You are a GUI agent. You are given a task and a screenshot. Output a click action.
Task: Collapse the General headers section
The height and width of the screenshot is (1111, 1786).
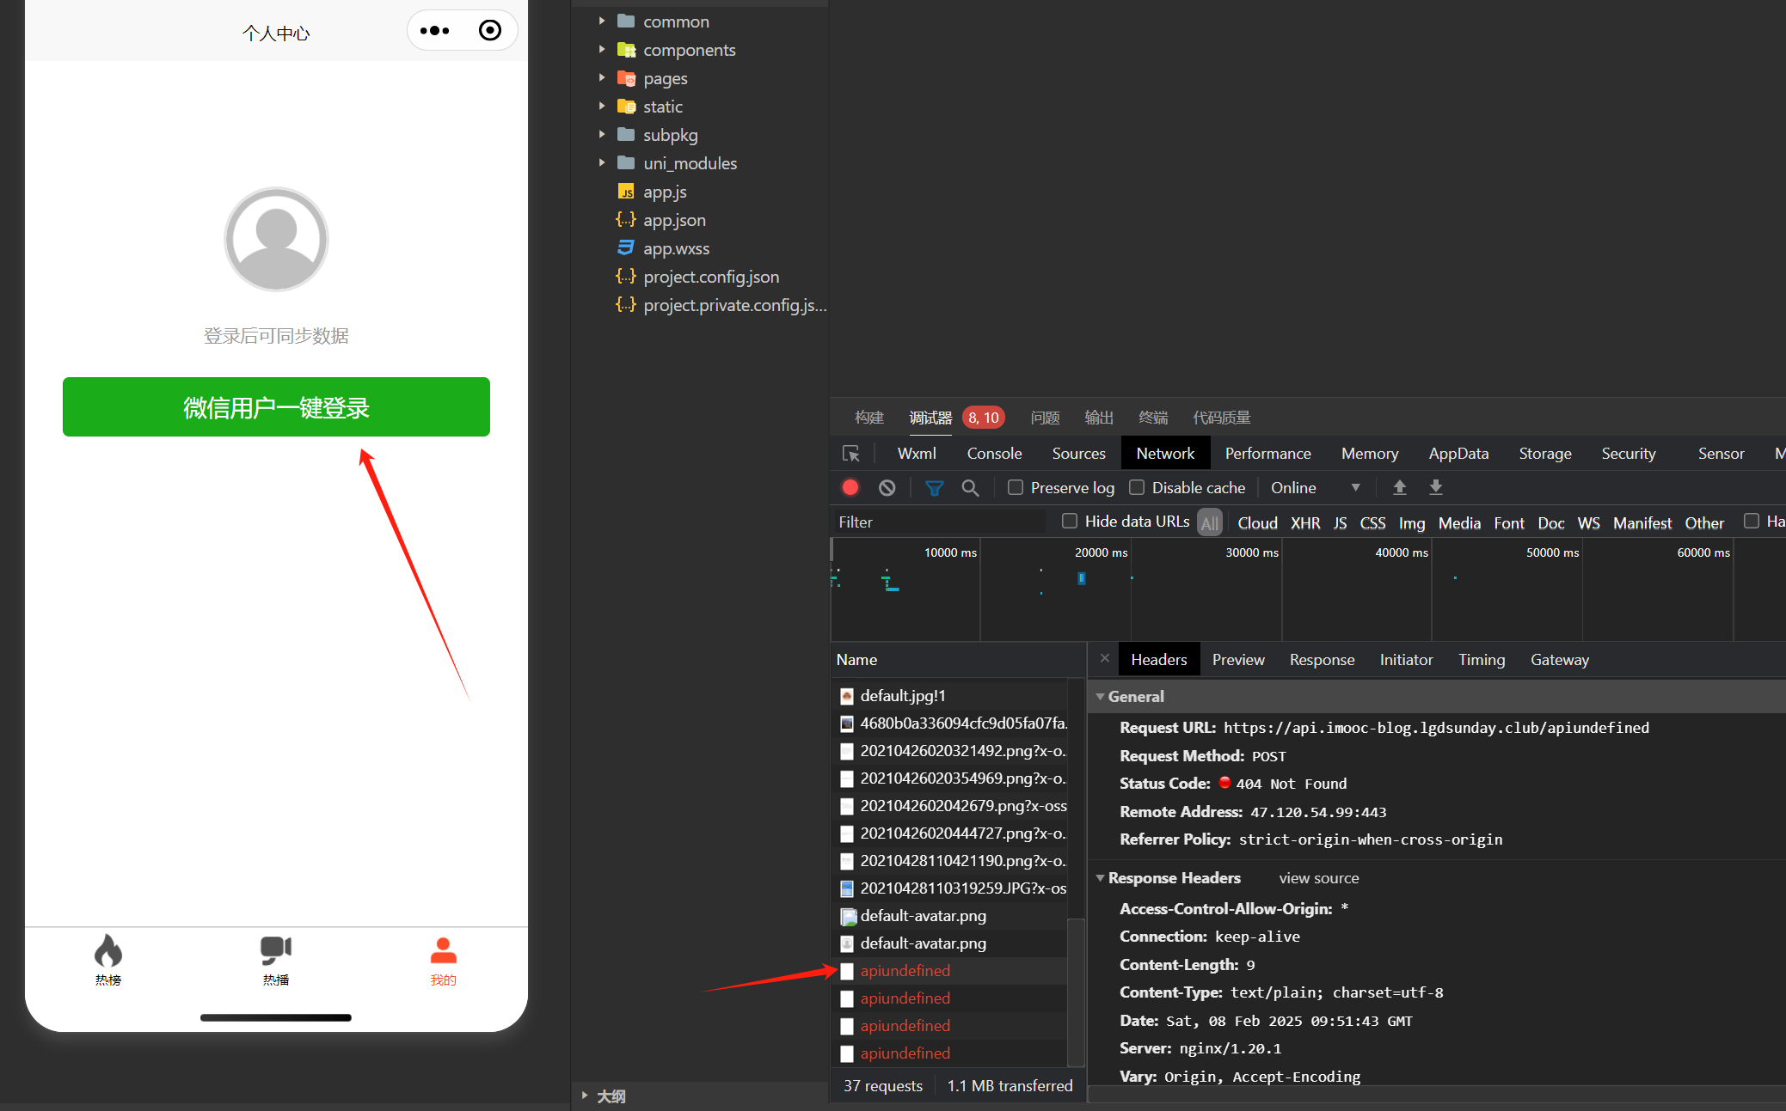pyautogui.click(x=1101, y=697)
